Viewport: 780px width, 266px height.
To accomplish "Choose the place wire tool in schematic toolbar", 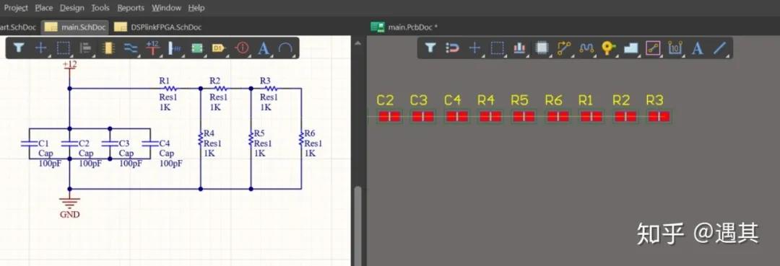I will click(x=130, y=48).
